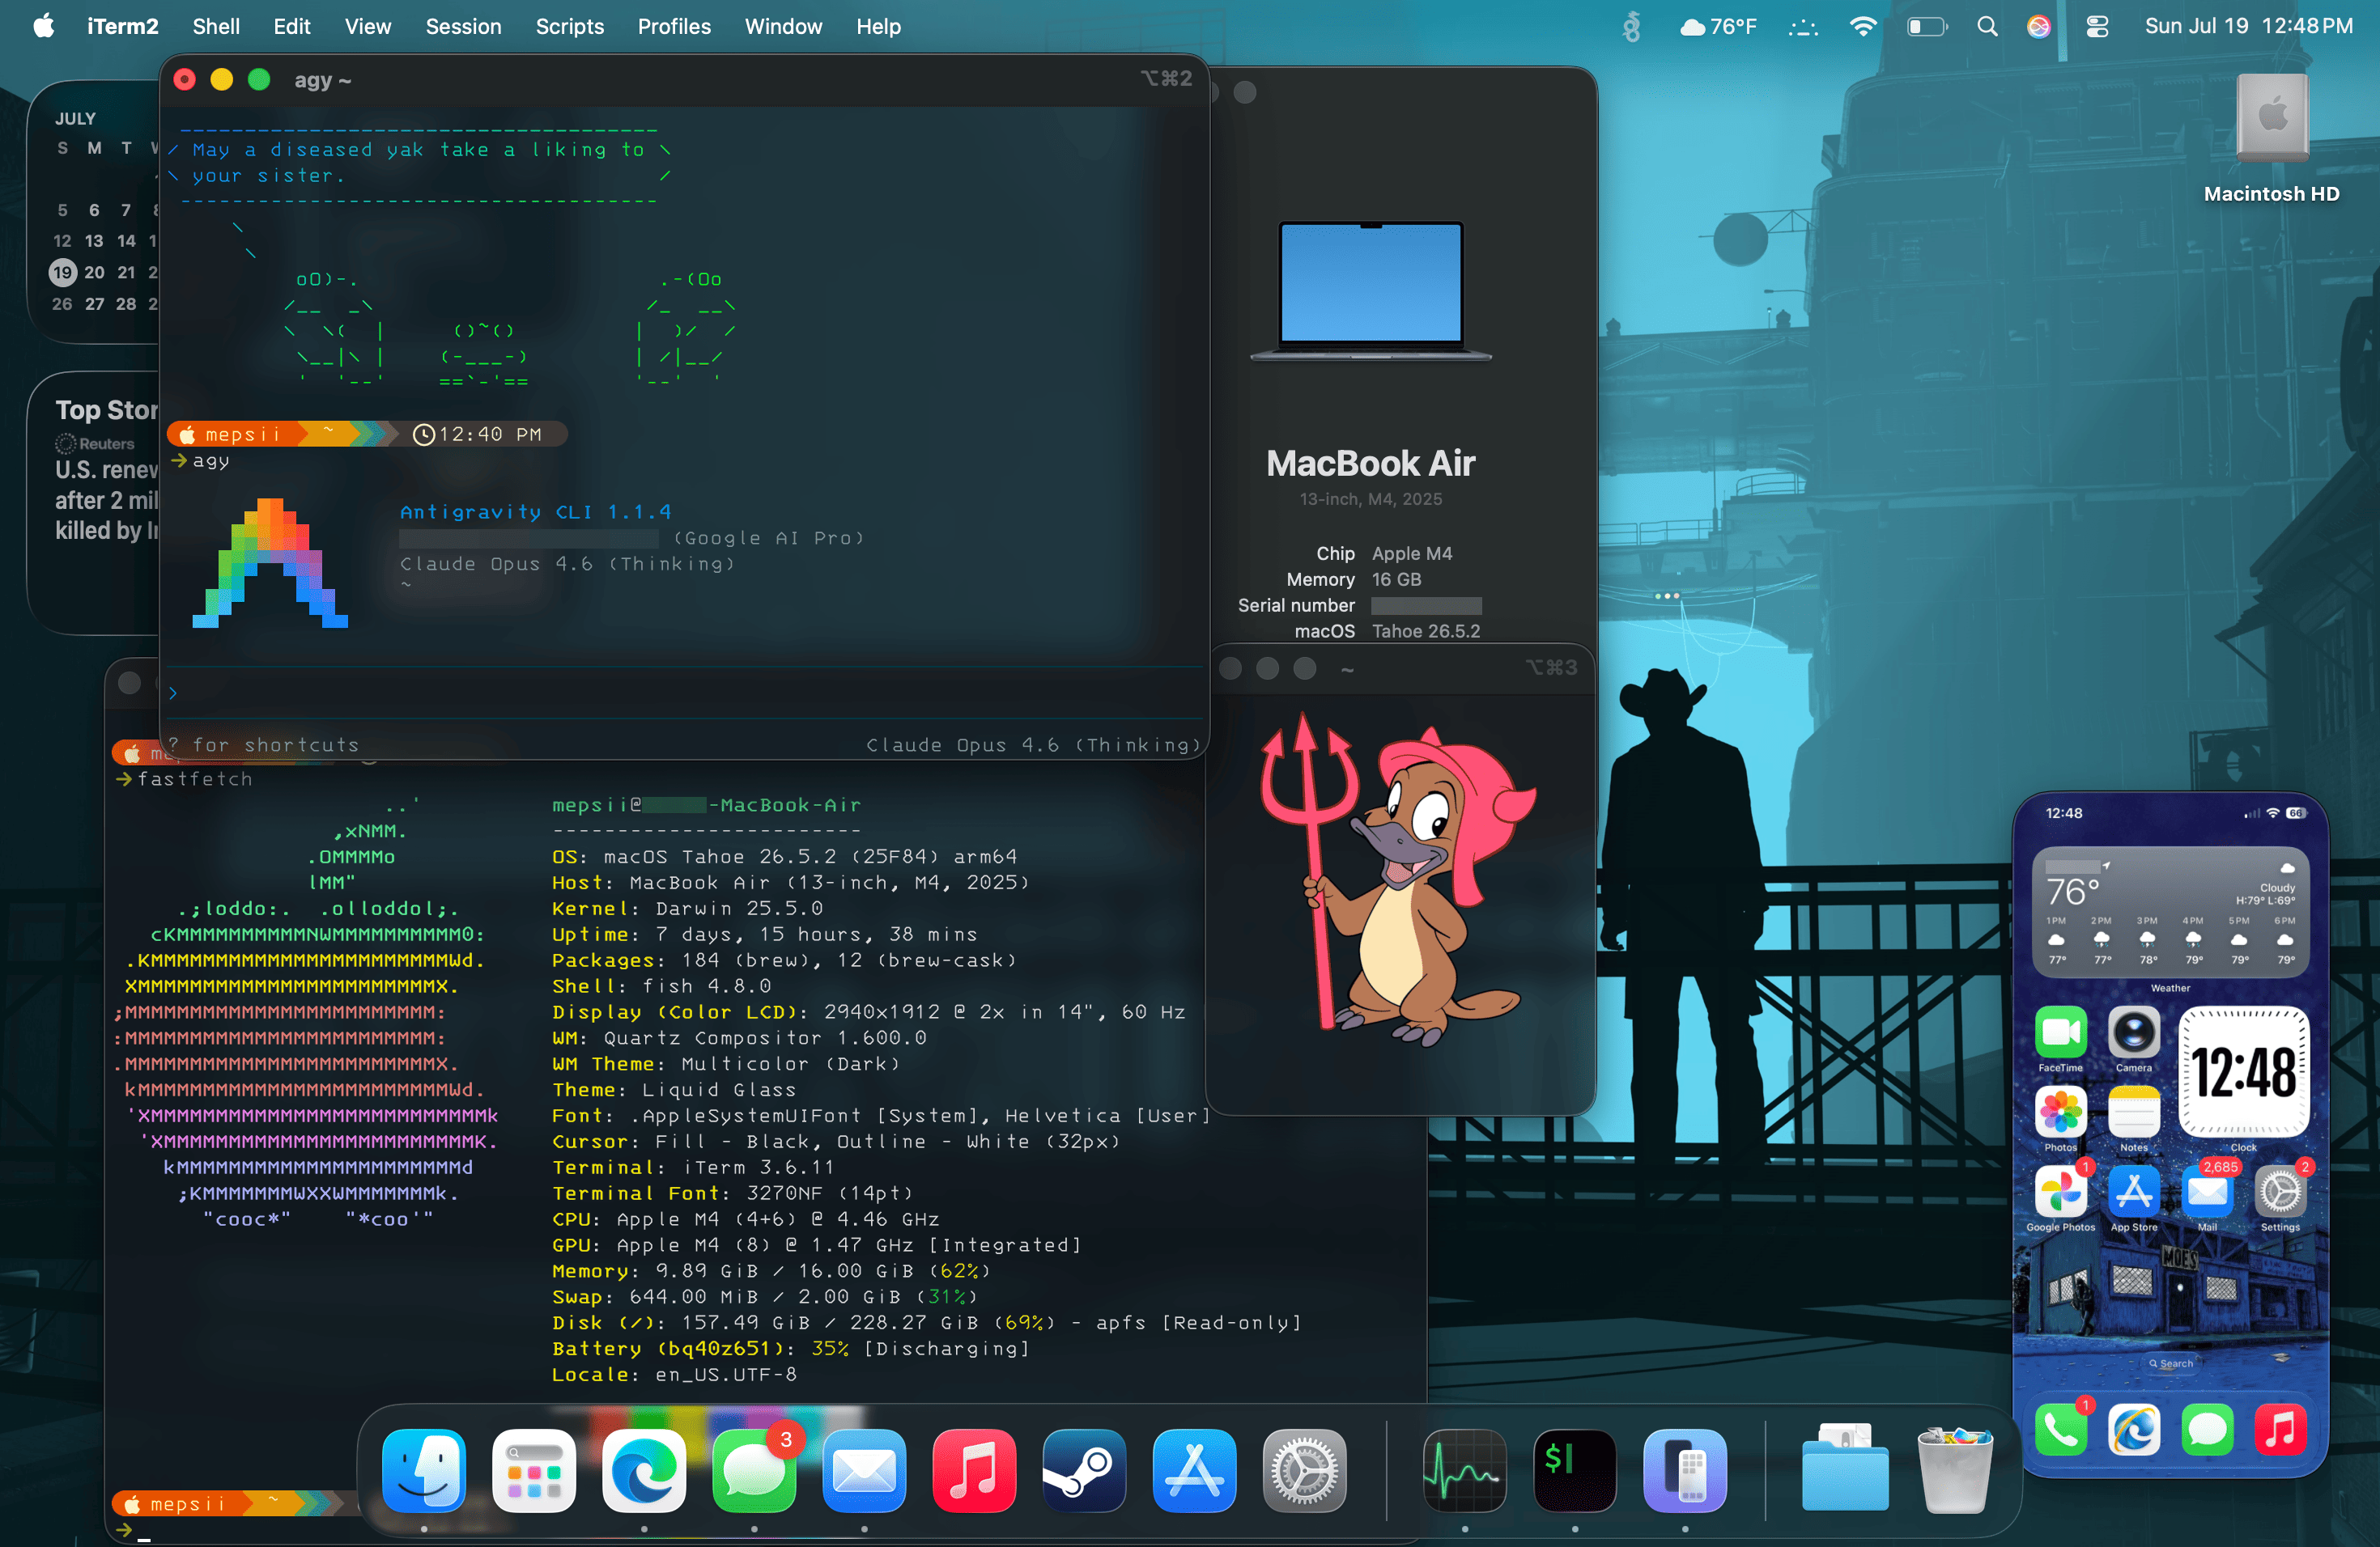Open Photos app on the mirrored iPhone
Screen dimensions: 2380x1547
pos(2061,1111)
